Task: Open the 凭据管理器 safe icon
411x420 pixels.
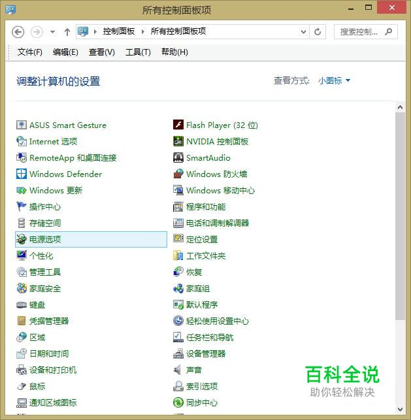Action: [22, 321]
